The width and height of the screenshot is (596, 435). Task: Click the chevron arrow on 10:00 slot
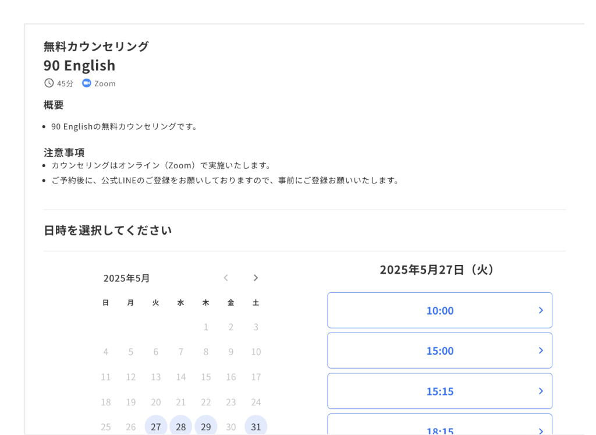tap(541, 310)
